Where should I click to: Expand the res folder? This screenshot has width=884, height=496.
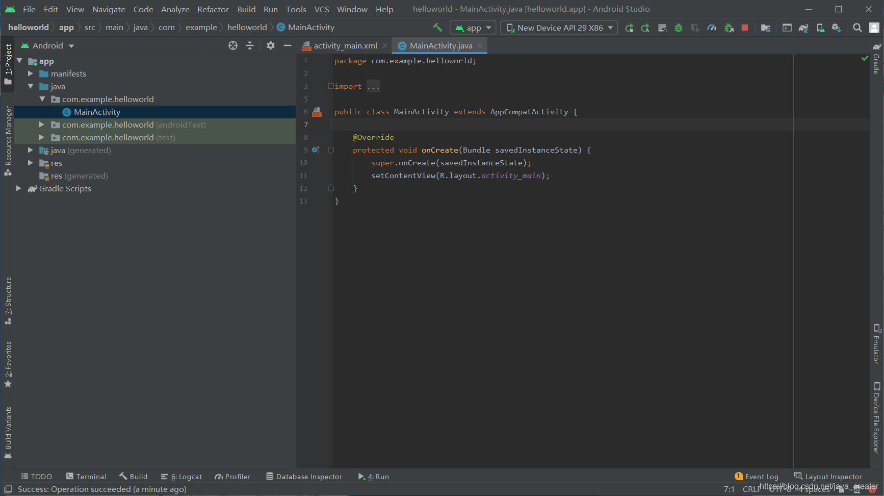[x=31, y=163]
